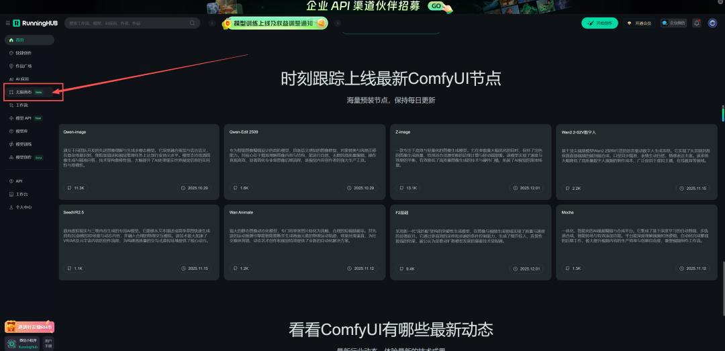Click the 1.3K count on Mocha card

[x=573, y=268]
